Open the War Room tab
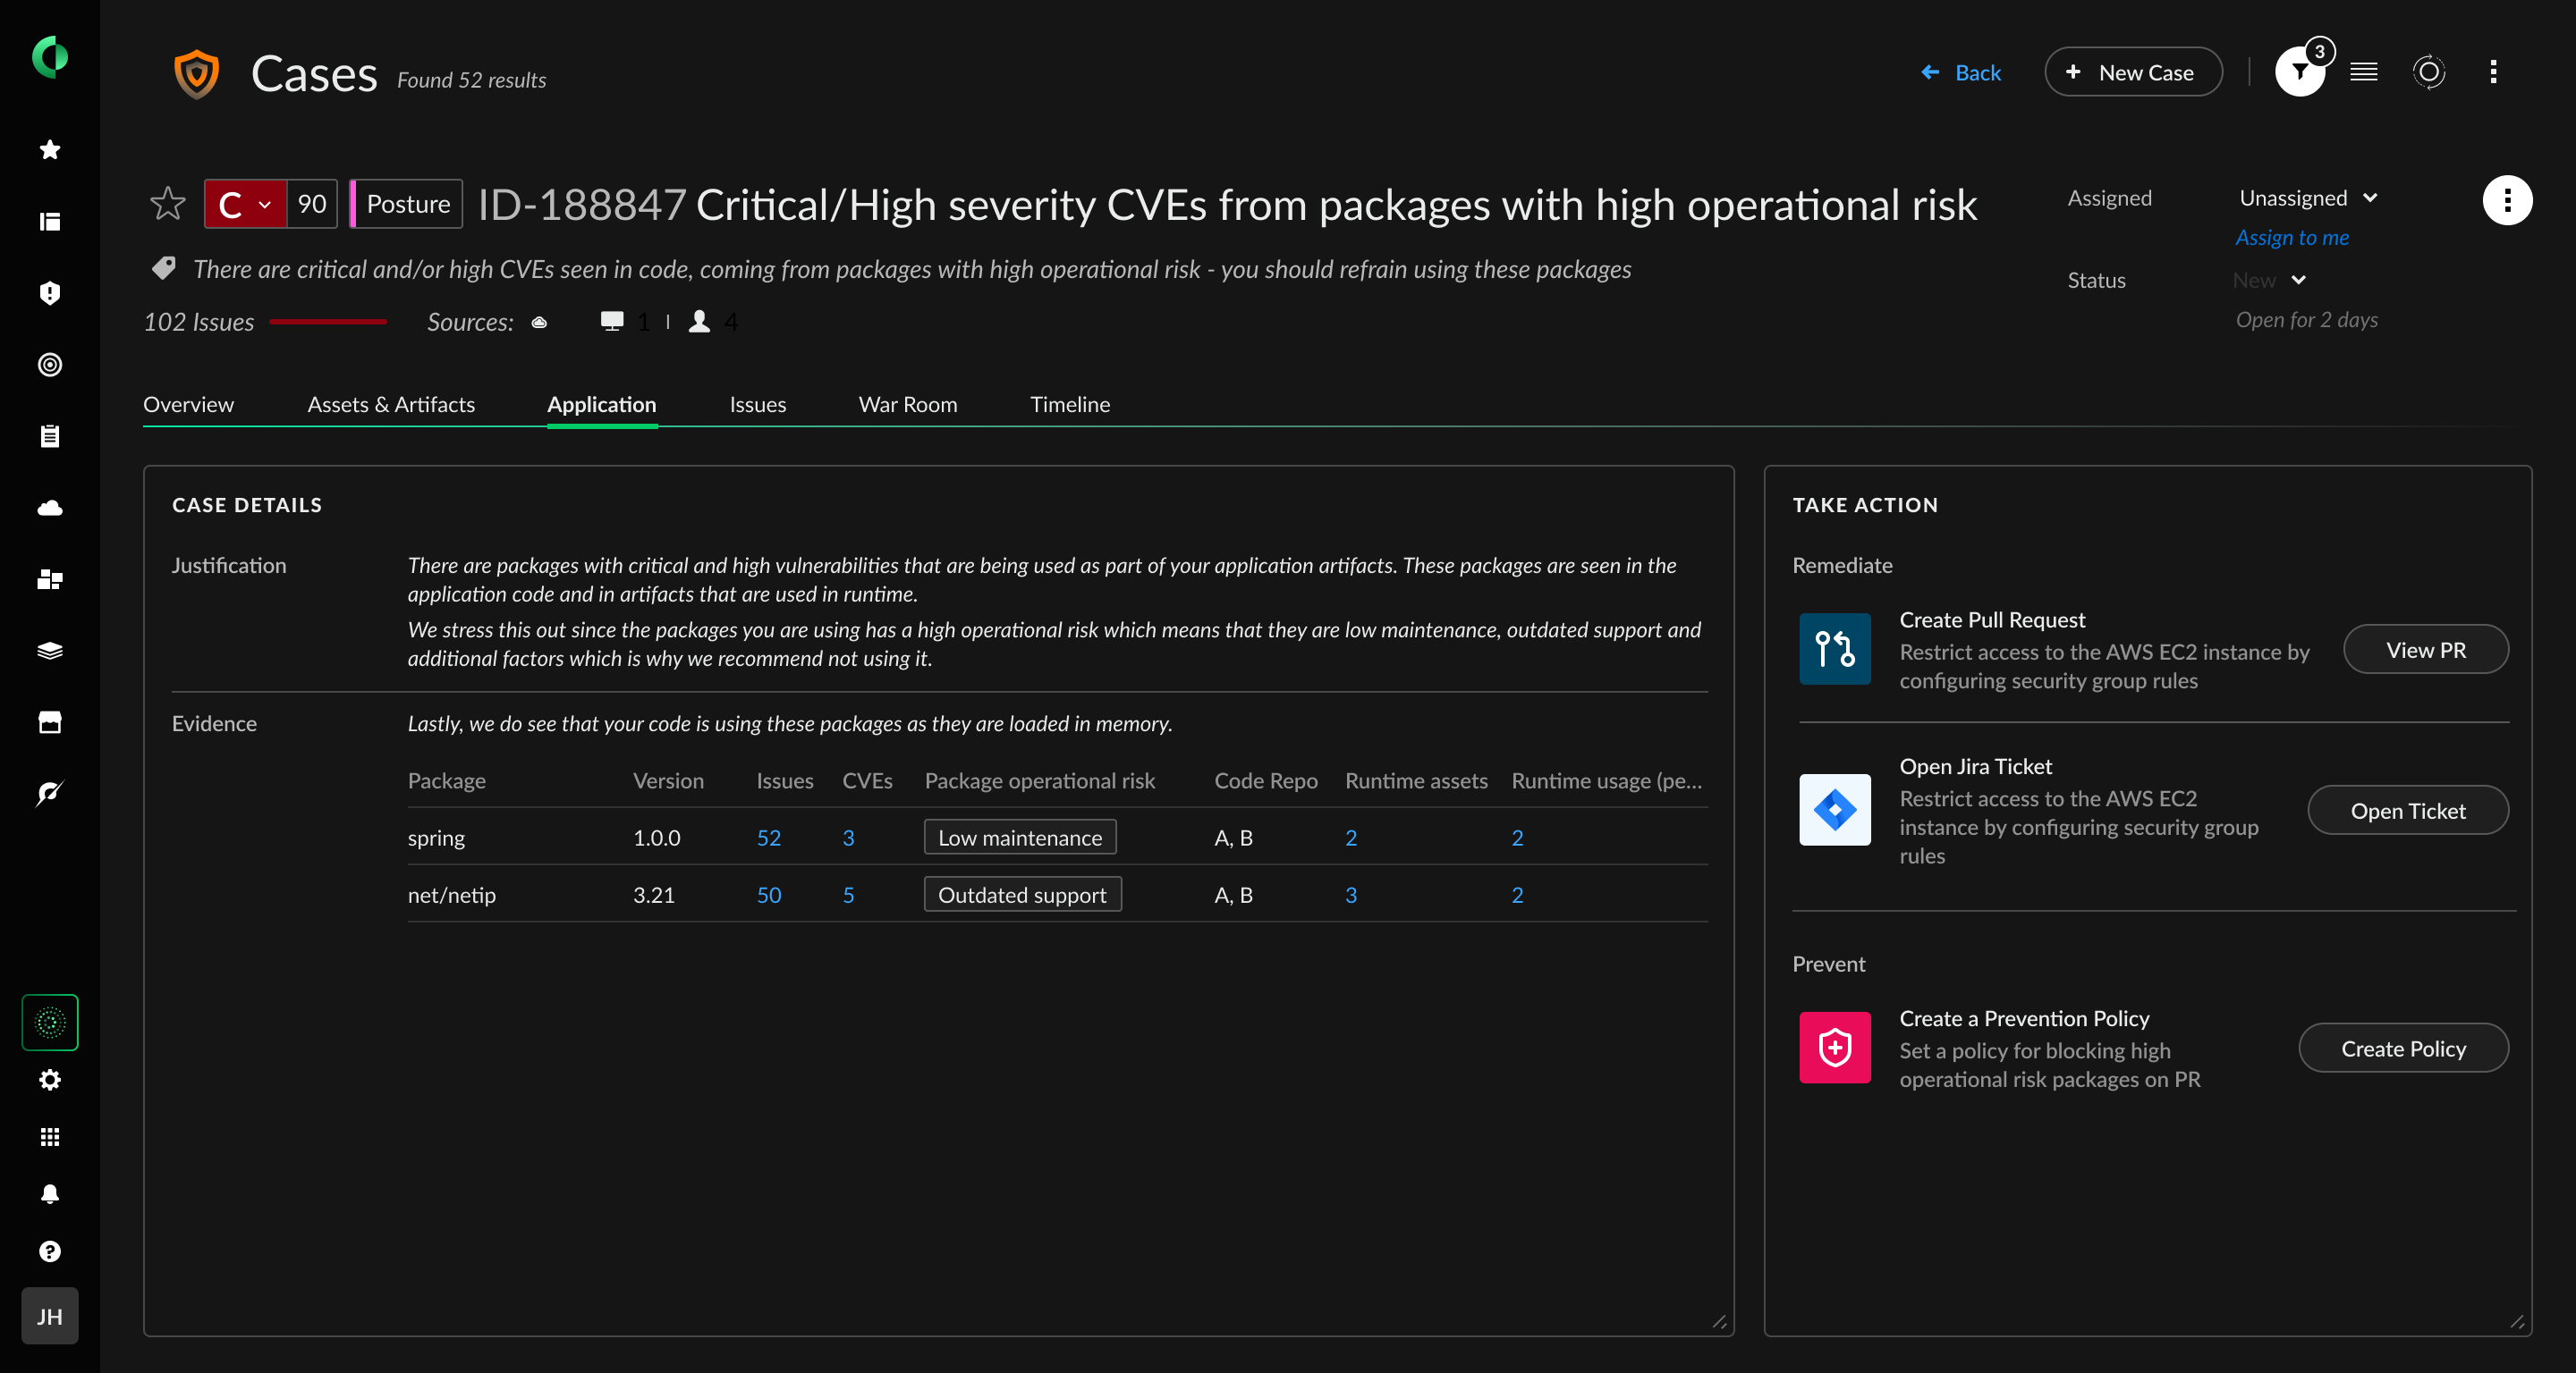 907,405
